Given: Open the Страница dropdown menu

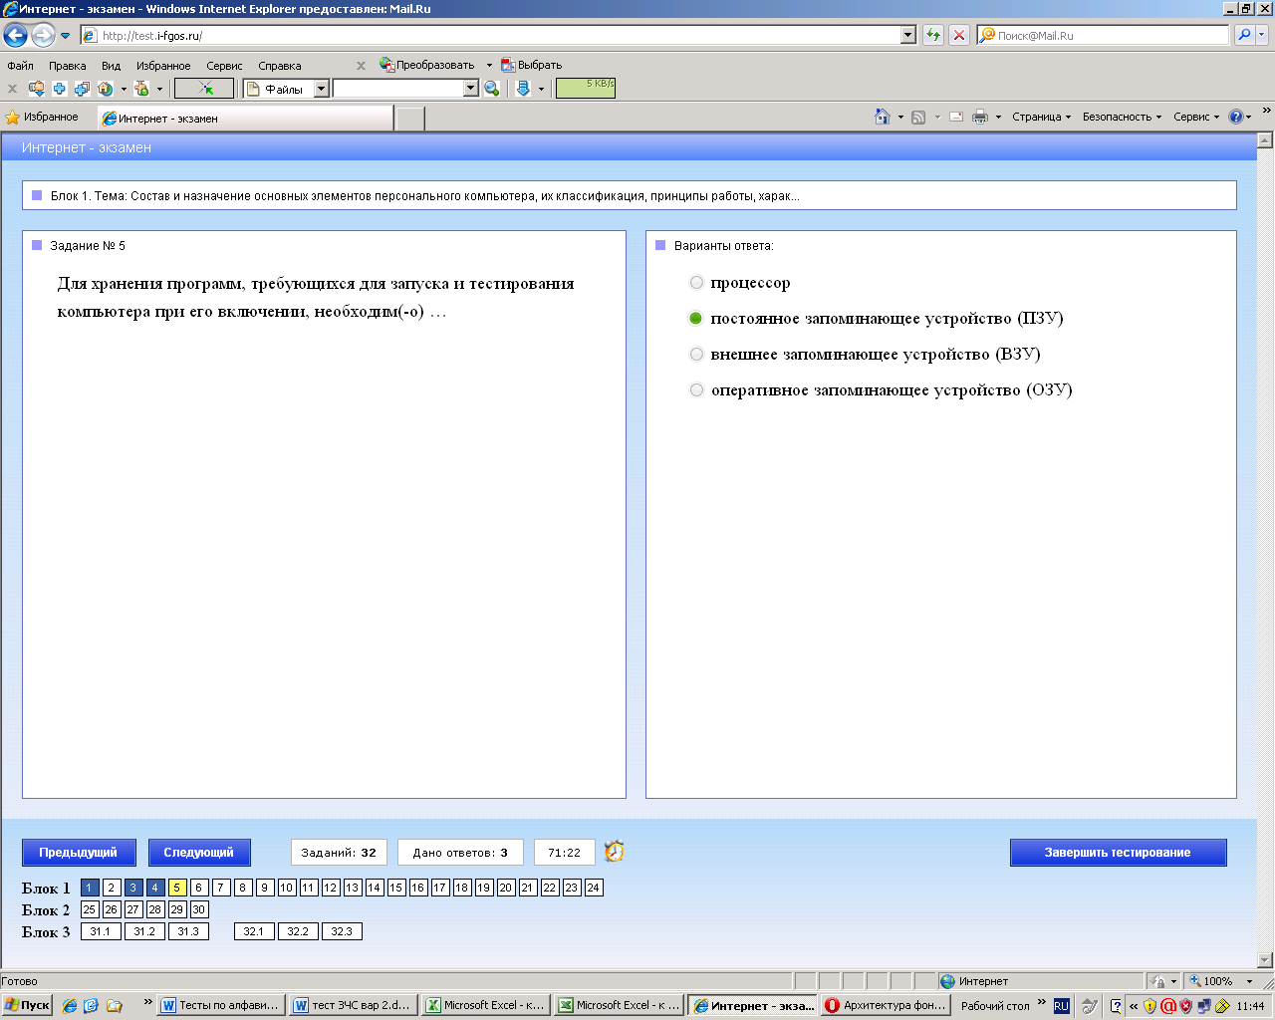Looking at the screenshot, I should (1041, 117).
